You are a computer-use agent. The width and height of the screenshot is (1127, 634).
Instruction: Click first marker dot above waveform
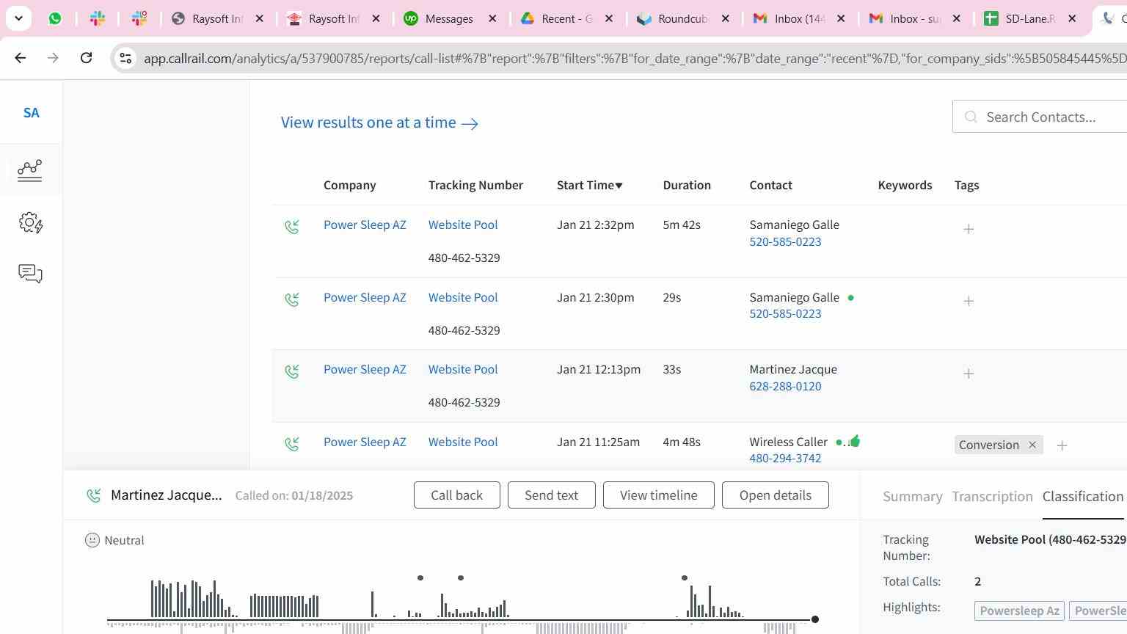pos(420,578)
